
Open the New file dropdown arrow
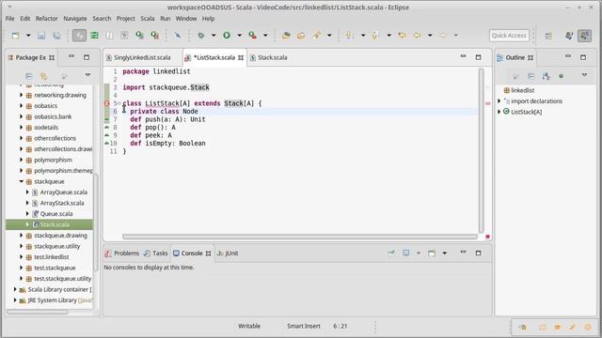click(28, 36)
